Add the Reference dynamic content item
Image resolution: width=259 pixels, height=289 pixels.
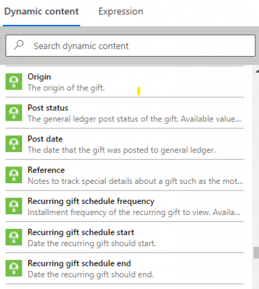[x=125, y=175]
